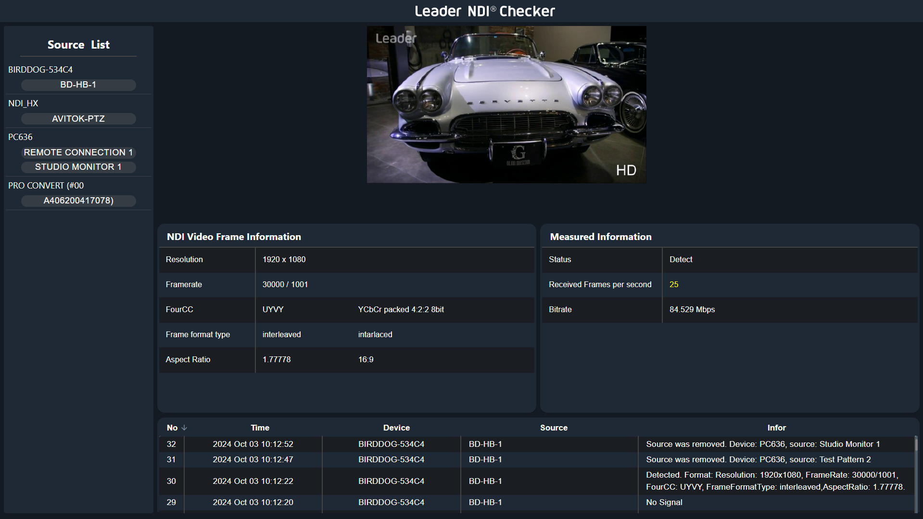Click the NDI_HX device heading
The width and height of the screenshot is (923, 519).
pos(23,103)
